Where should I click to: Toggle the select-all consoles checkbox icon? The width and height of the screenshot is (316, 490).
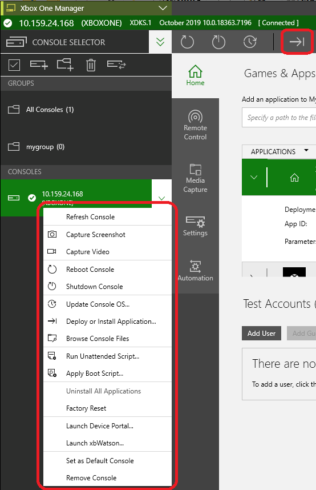tap(14, 65)
